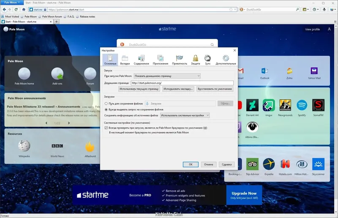The image size is (338, 218).
Task: Open the Trip Advisor owl icon
Action: tap(252, 164)
